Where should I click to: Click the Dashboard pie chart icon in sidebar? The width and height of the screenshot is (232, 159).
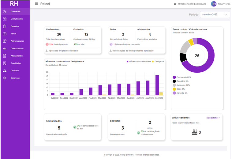(x=5, y=11)
